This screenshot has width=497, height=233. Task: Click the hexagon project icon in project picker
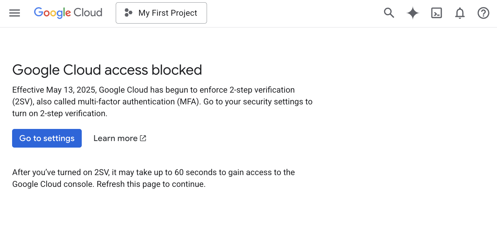click(129, 13)
